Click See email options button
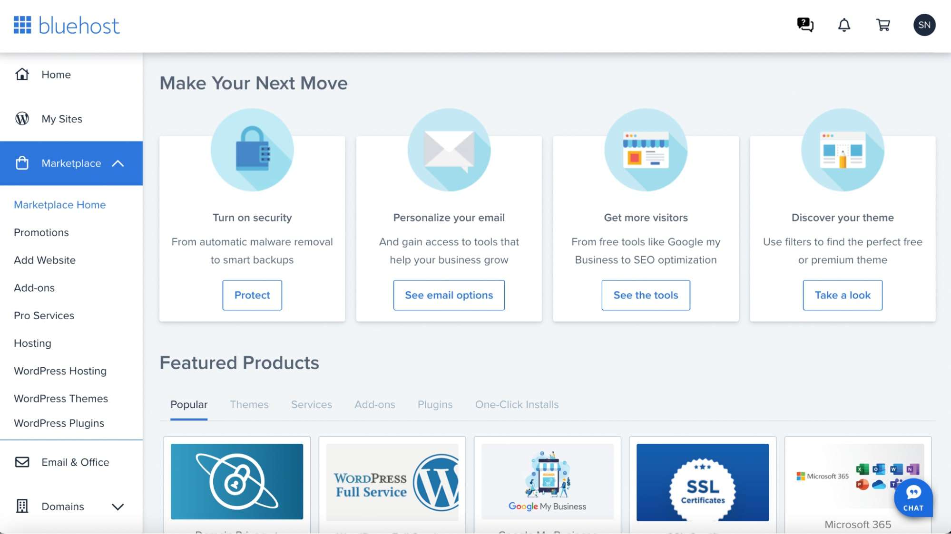Viewport: 951px width, 534px height. (x=449, y=295)
